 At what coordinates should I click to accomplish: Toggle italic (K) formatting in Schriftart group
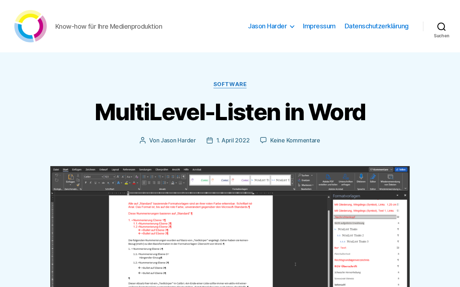click(x=91, y=183)
